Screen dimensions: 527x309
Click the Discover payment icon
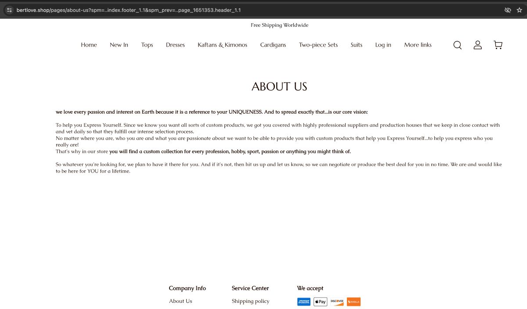(x=337, y=302)
